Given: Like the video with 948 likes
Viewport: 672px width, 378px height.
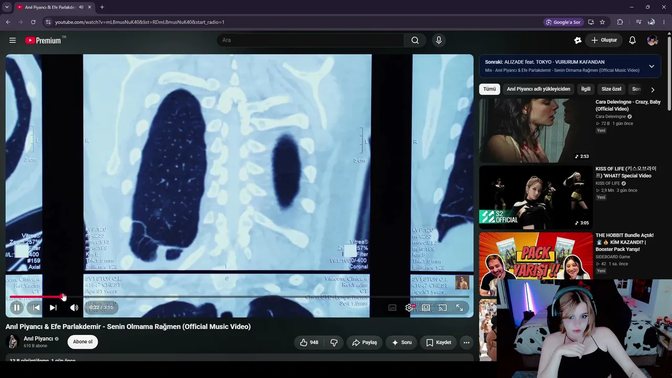Looking at the screenshot, I should pyautogui.click(x=309, y=342).
